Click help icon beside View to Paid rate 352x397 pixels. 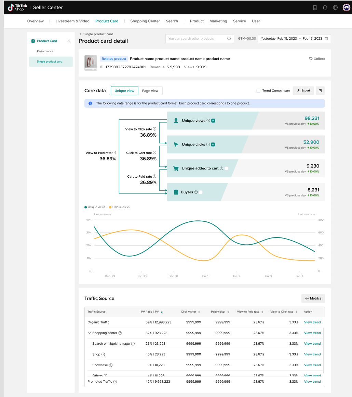point(114,153)
